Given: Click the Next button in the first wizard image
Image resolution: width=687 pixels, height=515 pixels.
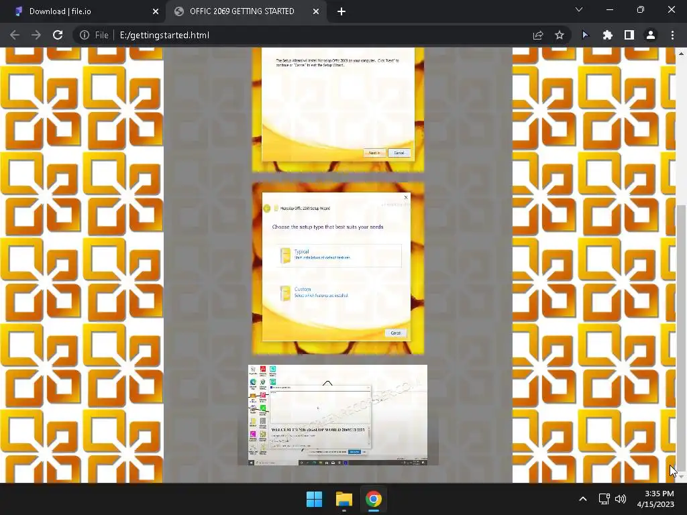Looking at the screenshot, I should [374, 153].
